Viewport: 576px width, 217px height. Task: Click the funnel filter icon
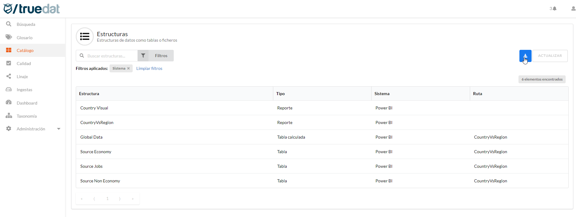[143, 56]
